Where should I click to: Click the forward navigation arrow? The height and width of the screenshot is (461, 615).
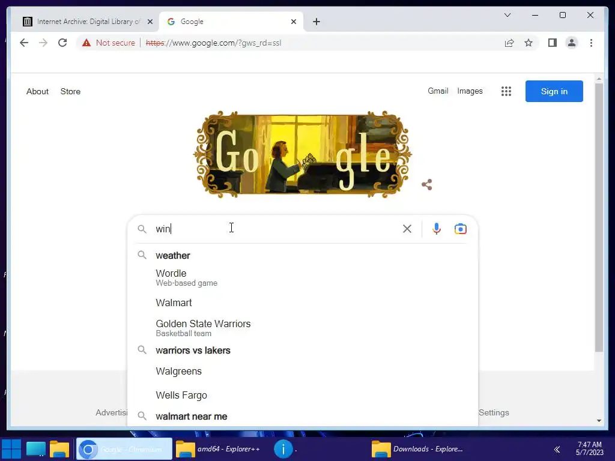click(x=43, y=43)
